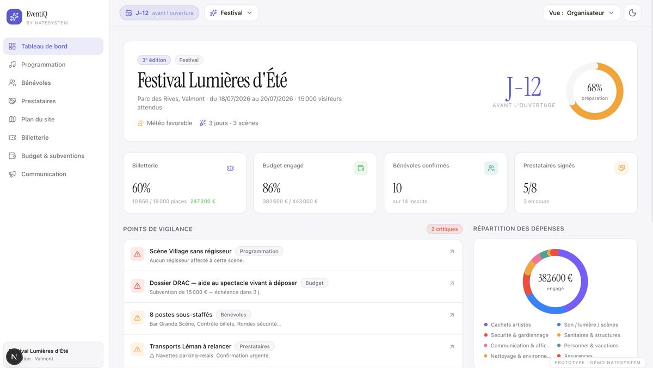
Task: Click the Budget tag on Dossier DRAC alert
Action: (315, 283)
